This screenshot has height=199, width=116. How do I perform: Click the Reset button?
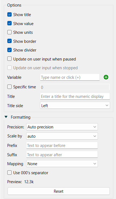59,191
